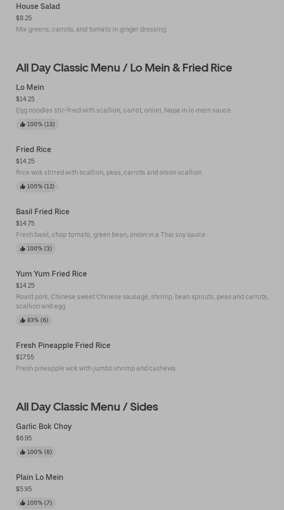Click the thumbs-up icon under Fried Rice
This screenshot has width=284, height=510.
[x=23, y=186]
